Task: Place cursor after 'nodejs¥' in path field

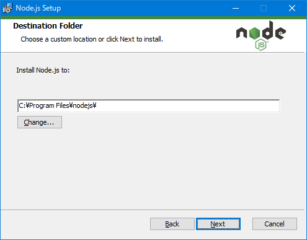Action: click(97, 106)
